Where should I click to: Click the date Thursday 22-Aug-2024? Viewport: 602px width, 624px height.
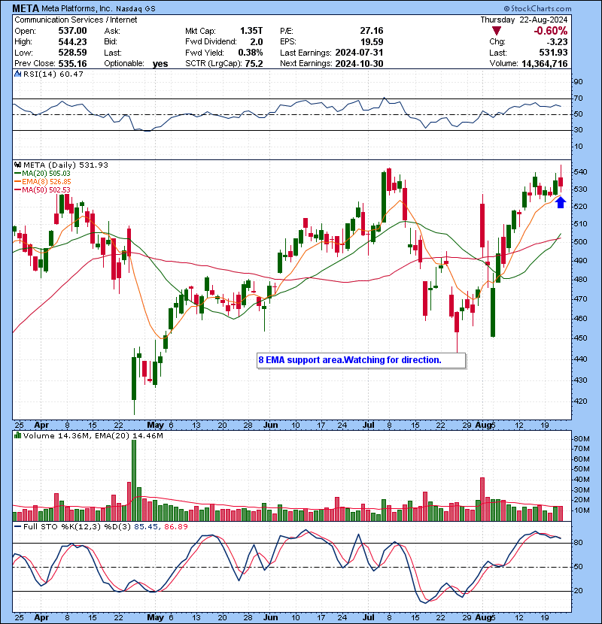tap(524, 20)
